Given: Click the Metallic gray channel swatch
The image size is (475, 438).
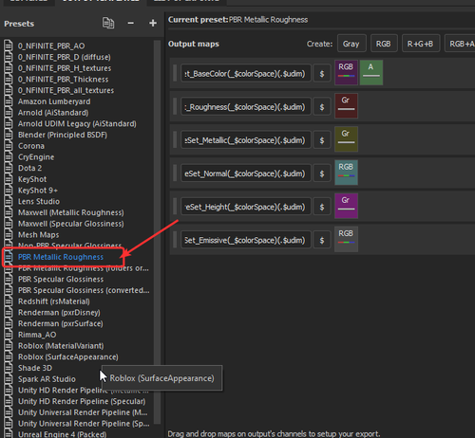Looking at the screenshot, I should 346,139.
